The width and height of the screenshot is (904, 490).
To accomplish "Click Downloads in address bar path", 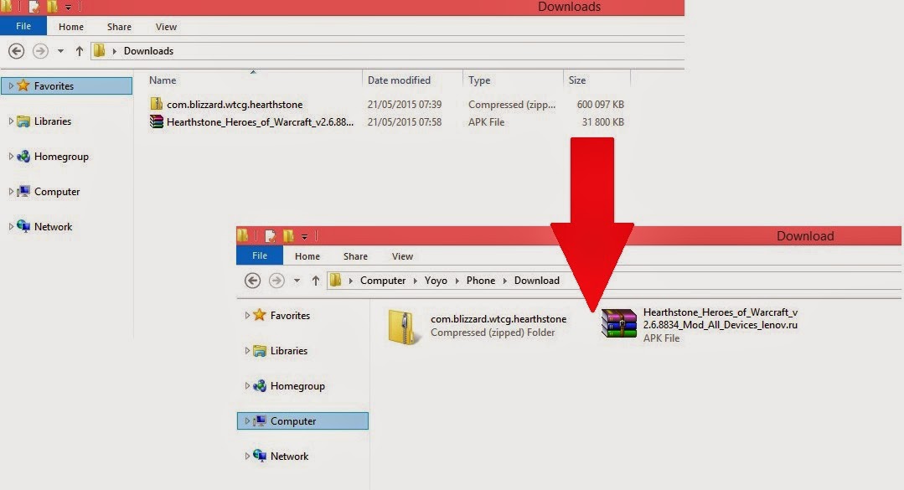I will tap(148, 51).
